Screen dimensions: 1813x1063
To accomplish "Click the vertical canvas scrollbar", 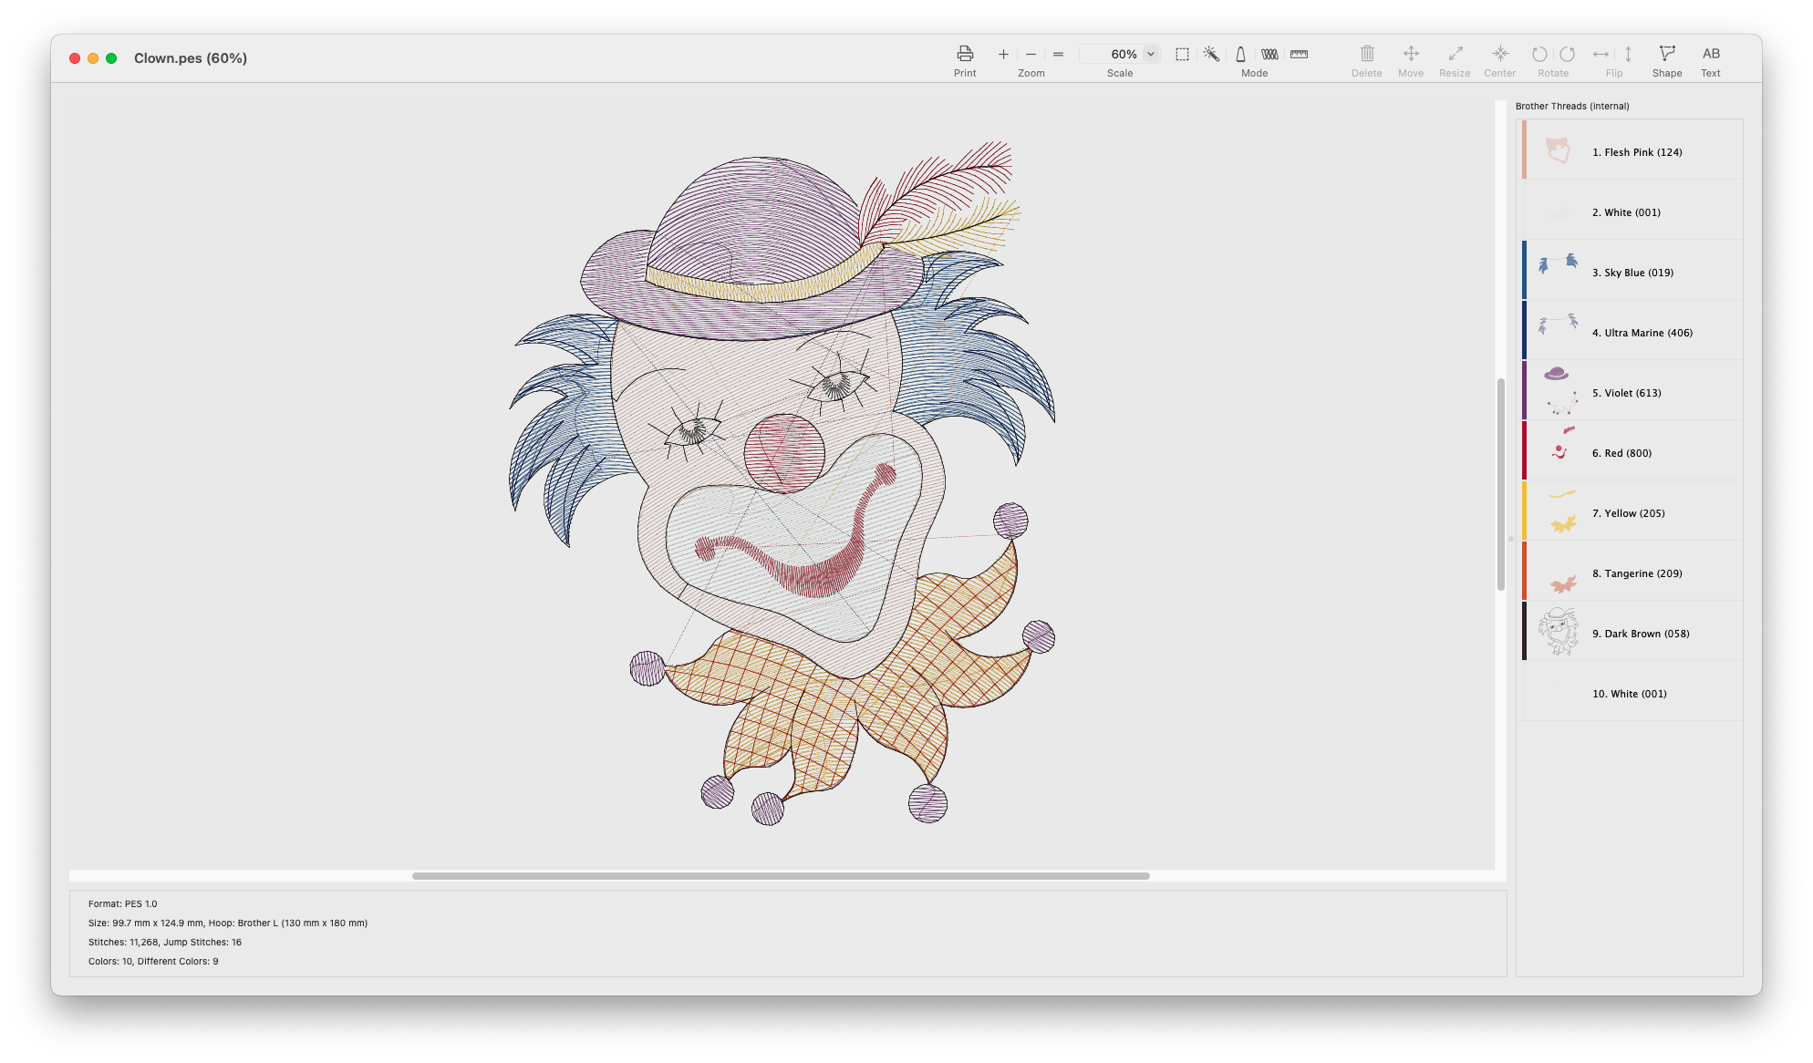I will (x=1500, y=484).
